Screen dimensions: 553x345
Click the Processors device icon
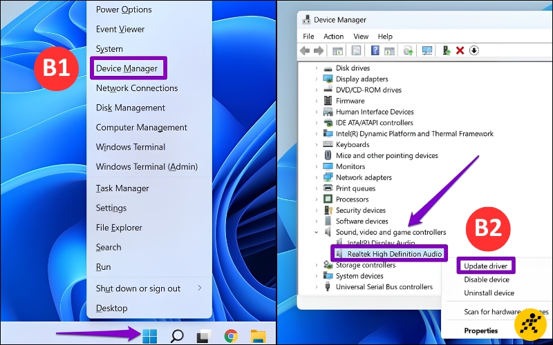pyautogui.click(x=328, y=199)
